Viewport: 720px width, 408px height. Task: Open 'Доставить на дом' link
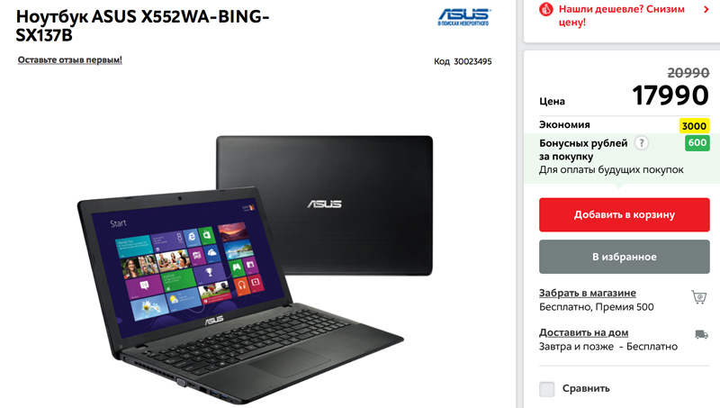point(583,332)
